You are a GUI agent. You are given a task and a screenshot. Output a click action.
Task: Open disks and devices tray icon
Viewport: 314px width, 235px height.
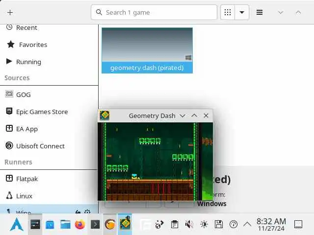coord(219,224)
